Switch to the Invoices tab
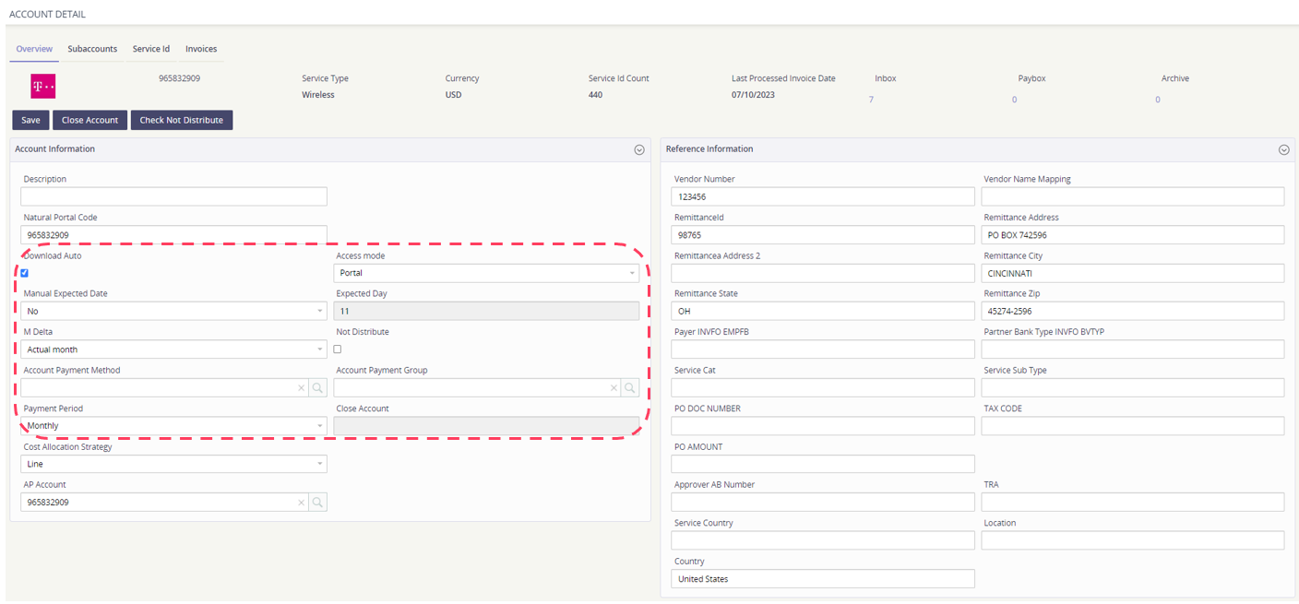1299x604 pixels. [x=201, y=49]
